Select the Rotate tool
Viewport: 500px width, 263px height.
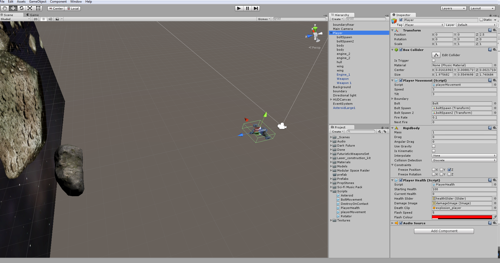21,8
